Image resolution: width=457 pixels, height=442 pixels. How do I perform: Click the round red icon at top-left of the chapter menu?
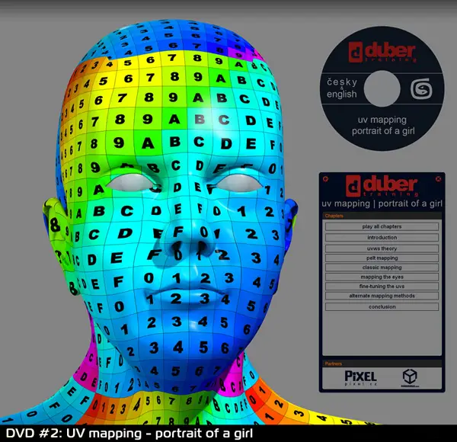click(x=326, y=179)
